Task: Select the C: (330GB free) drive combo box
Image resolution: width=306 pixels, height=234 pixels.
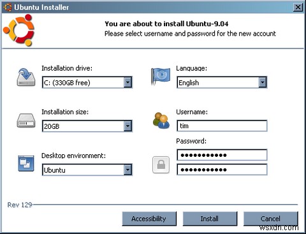Action: (x=87, y=82)
